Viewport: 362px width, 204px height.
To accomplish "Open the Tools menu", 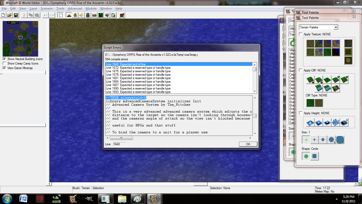I will tap(60, 8).
